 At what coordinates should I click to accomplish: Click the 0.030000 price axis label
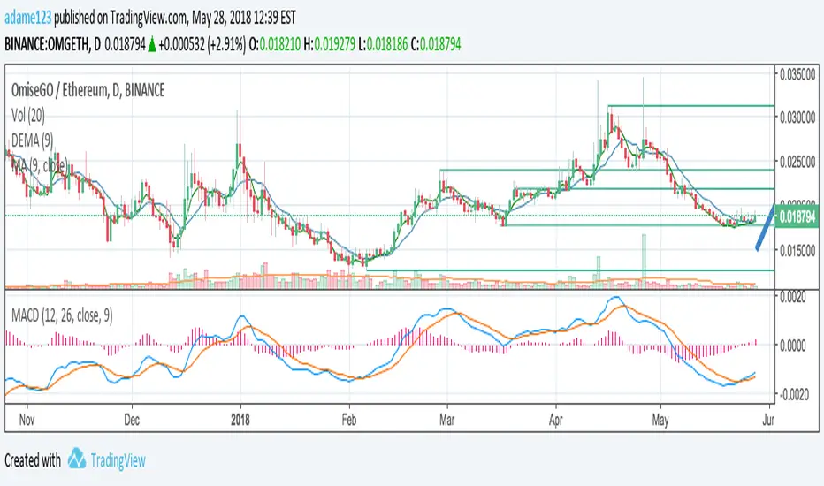point(797,117)
